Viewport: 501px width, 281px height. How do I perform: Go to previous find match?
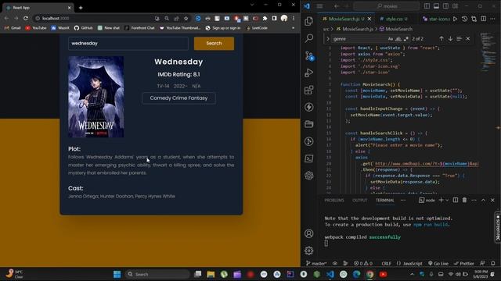442,38
